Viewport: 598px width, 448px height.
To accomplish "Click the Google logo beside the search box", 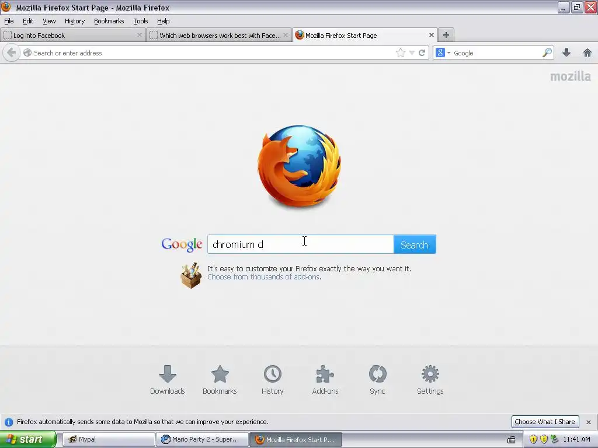I will (182, 244).
